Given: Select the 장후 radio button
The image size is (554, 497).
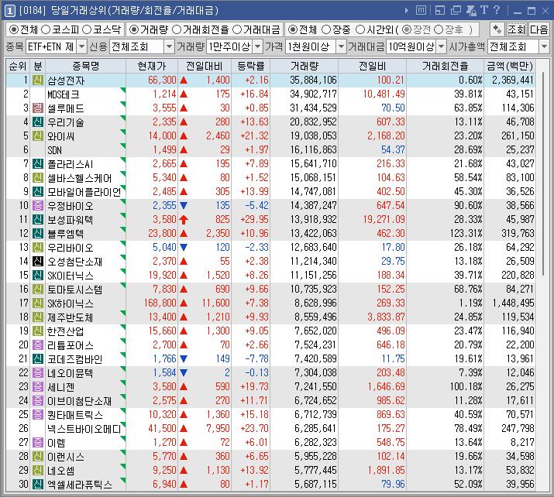Looking at the screenshot, I should (x=438, y=29).
